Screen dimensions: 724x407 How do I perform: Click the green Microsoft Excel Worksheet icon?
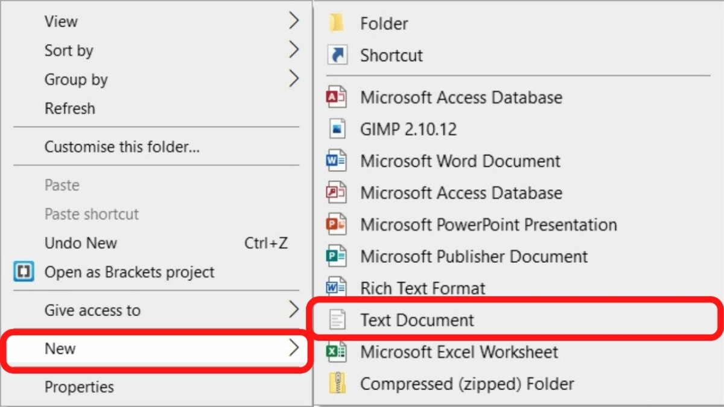point(336,352)
